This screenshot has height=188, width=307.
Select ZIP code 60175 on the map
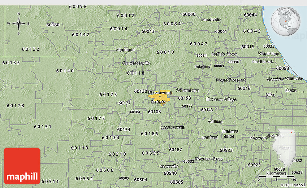coord(96,118)
